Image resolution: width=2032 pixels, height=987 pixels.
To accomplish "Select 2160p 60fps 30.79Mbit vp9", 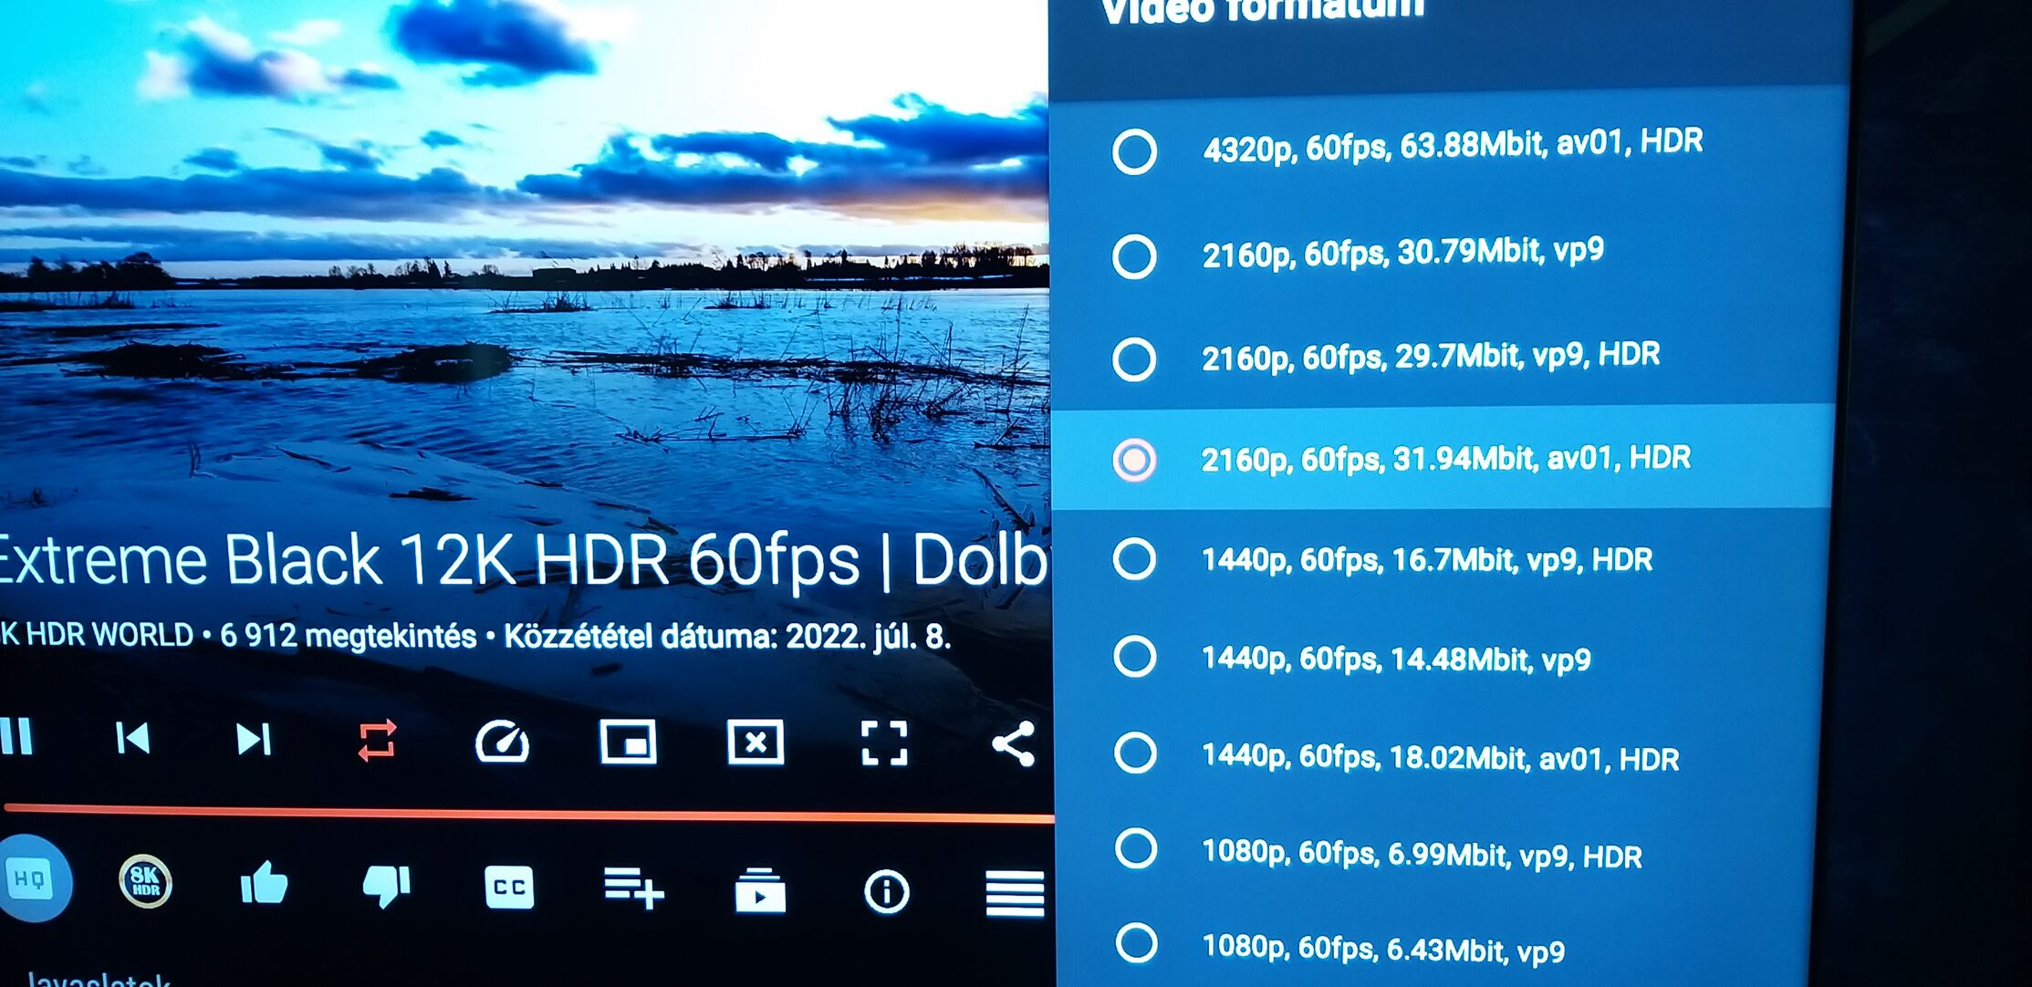I will tap(1444, 253).
